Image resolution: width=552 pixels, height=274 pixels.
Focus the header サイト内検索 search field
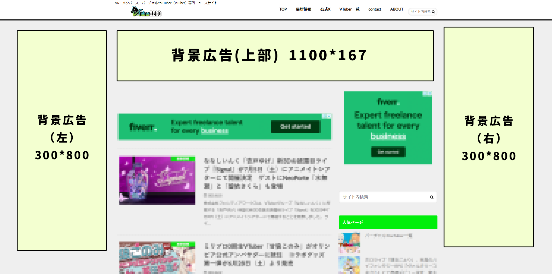pyautogui.click(x=420, y=12)
